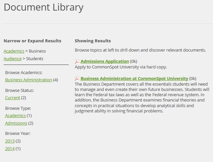The width and height of the screenshot is (213, 162).
Task: Go to Academics in the breadcrumb trail
Action: point(14,51)
